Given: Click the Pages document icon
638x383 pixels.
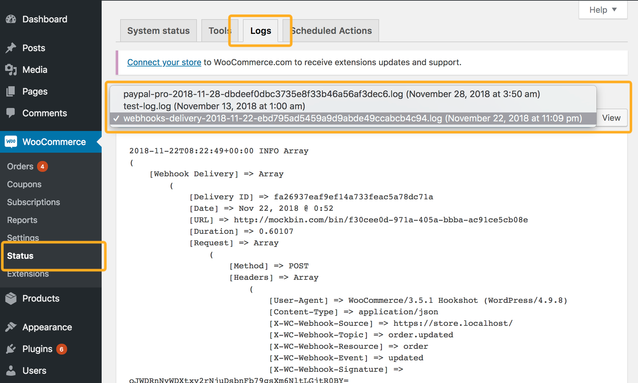Looking at the screenshot, I should click(x=11, y=91).
